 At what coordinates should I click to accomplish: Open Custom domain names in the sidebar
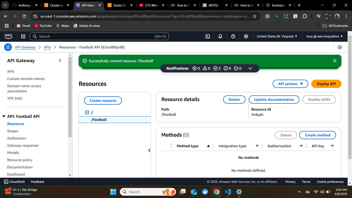pyautogui.click(x=26, y=79)
